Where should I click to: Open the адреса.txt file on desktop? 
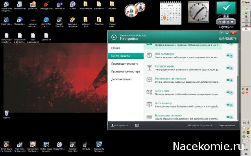[46, 37]
